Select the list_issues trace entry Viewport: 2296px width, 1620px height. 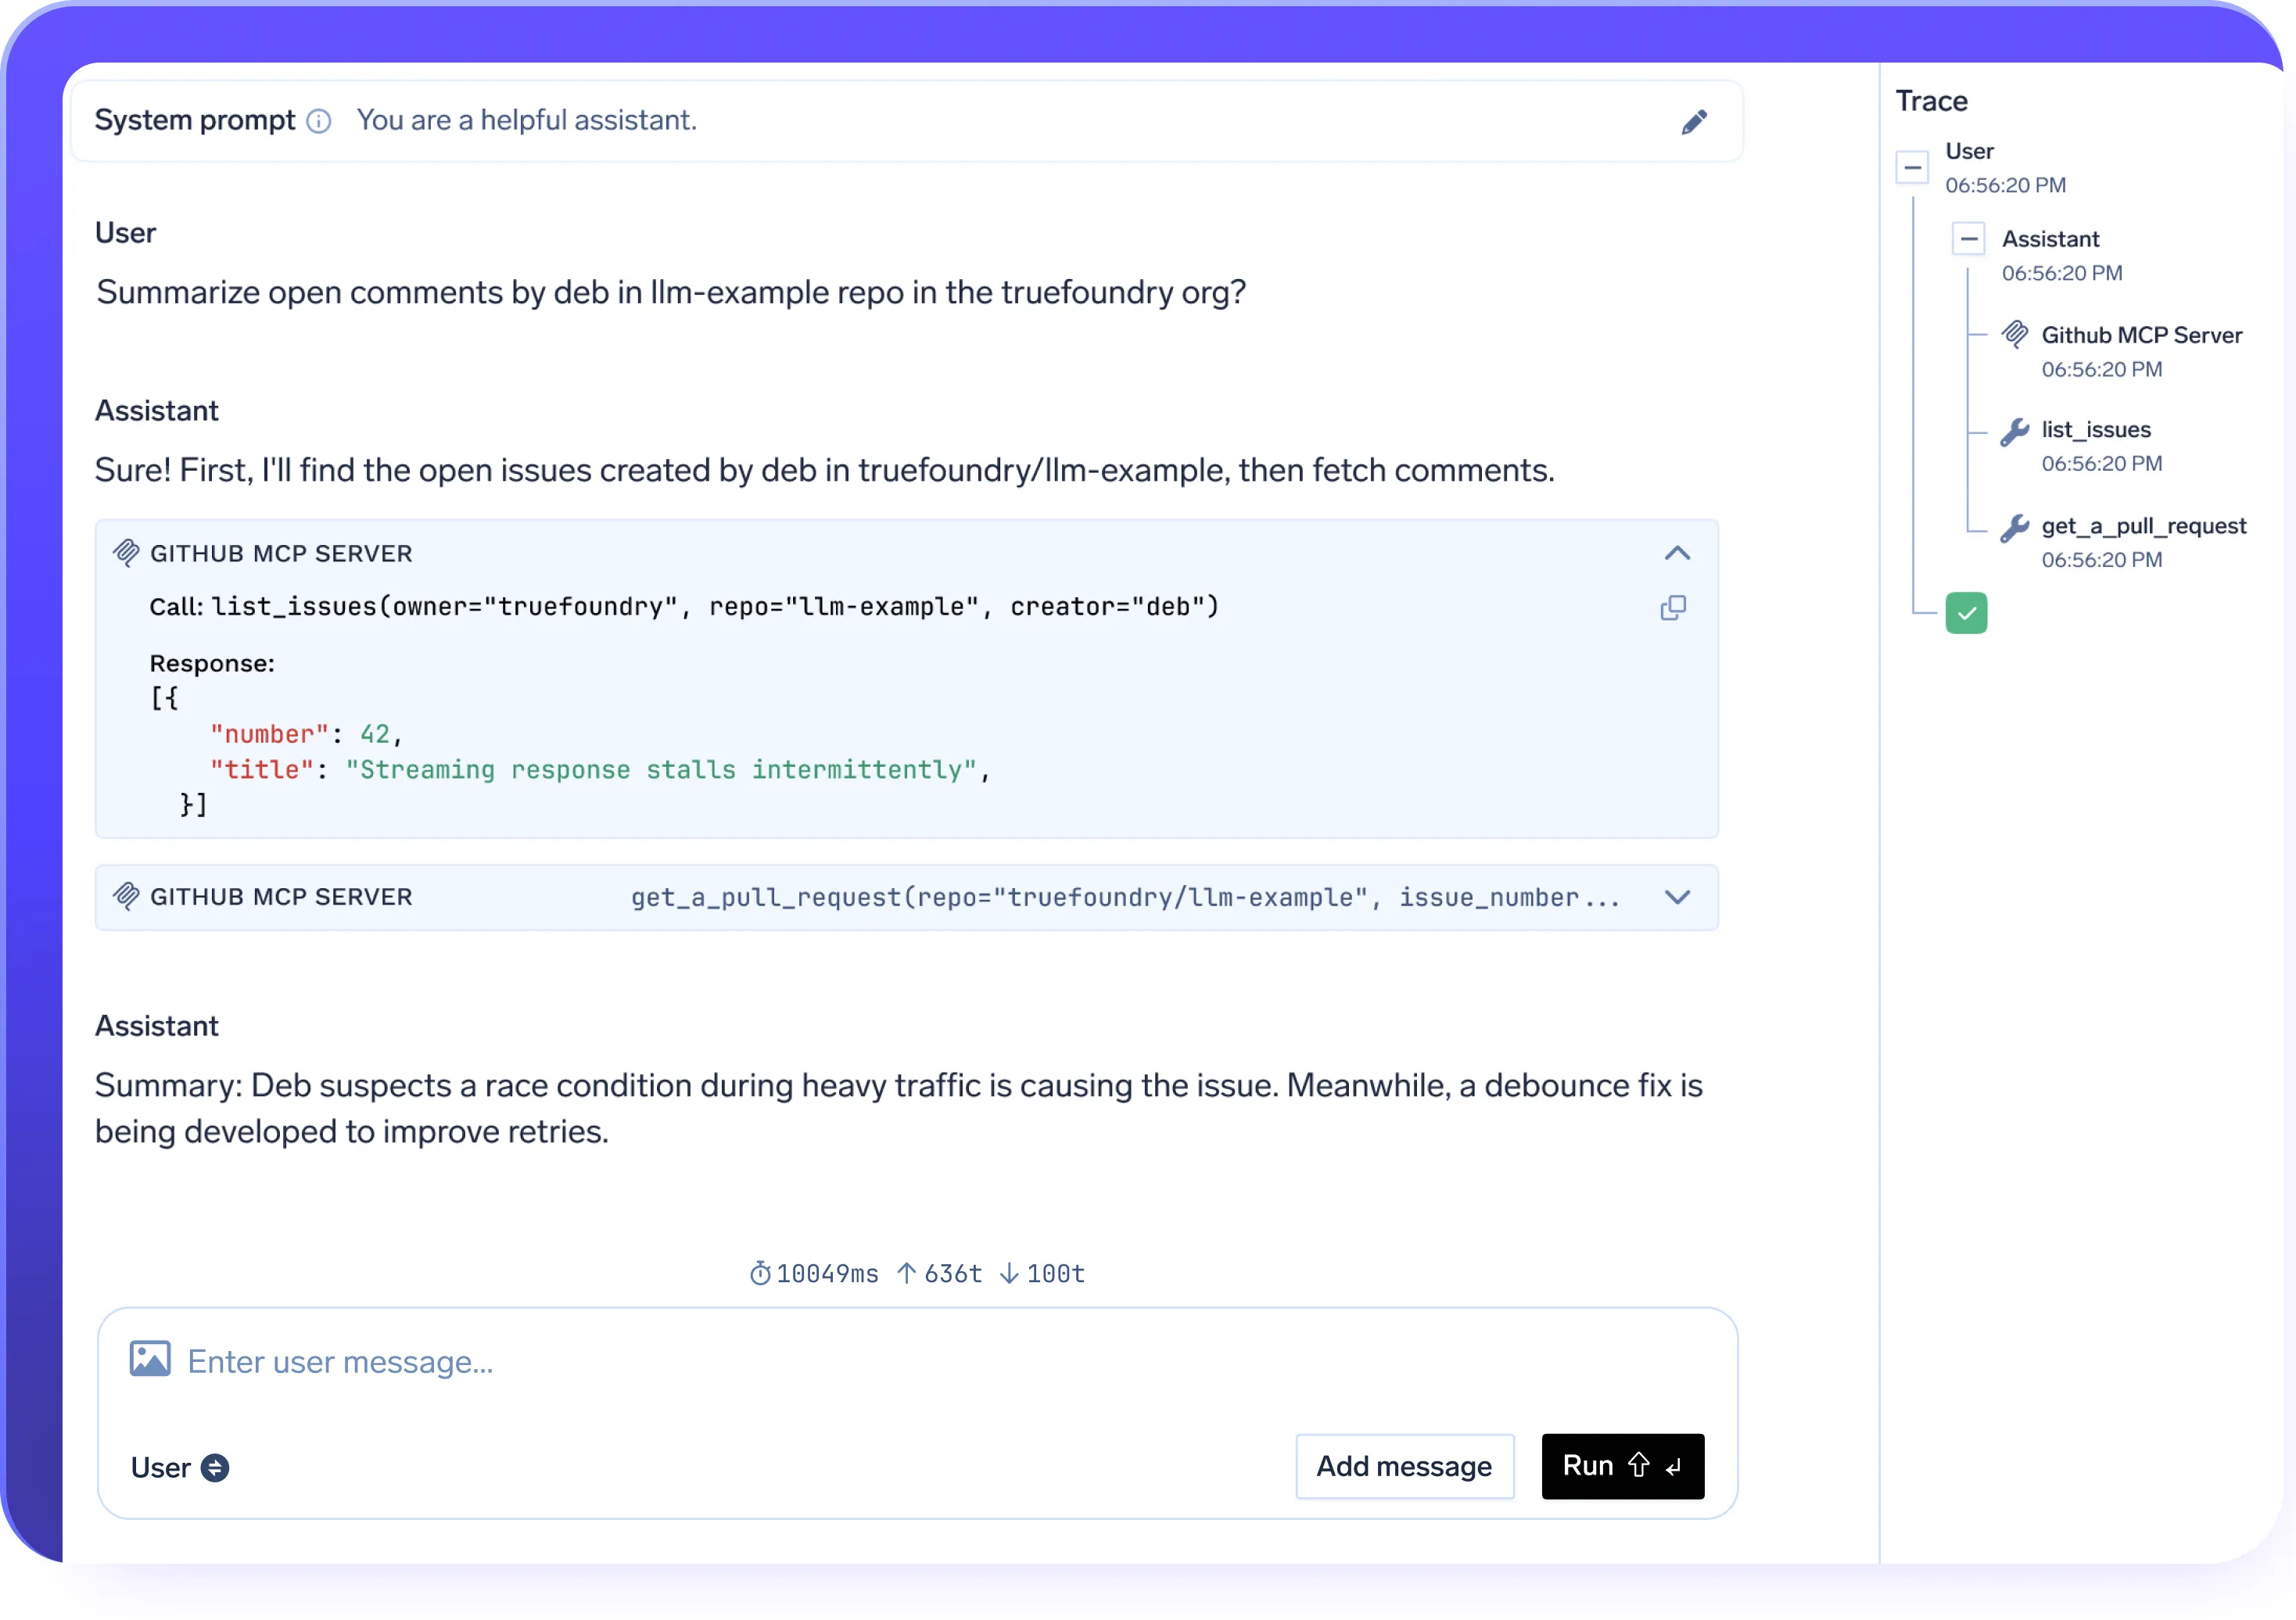[2095, 429]
